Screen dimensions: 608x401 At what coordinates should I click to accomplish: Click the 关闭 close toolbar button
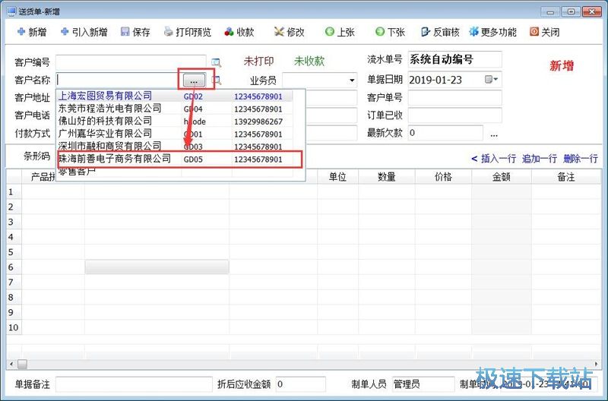(x=544, y=32)
